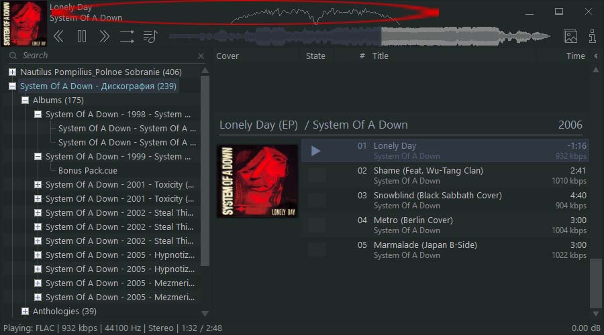Select track 04 Metro (Berlin Cover)
The image size is (604, 335).
tap(446, 225)
